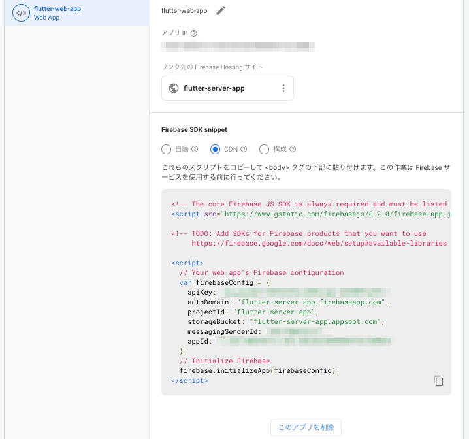Select the CDN radio button
469x439 pixels.
[x=215, y=149]
